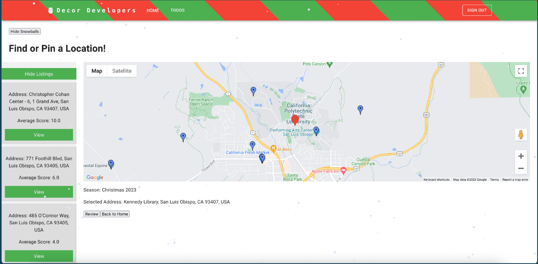Click the Poly Canyon park marker
This screenshot has height=264, width=538.
coord(330,64)
